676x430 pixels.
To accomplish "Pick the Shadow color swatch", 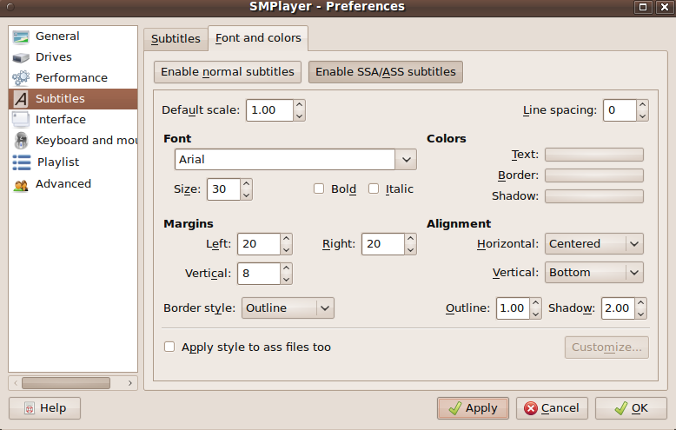I will point(594,196).
